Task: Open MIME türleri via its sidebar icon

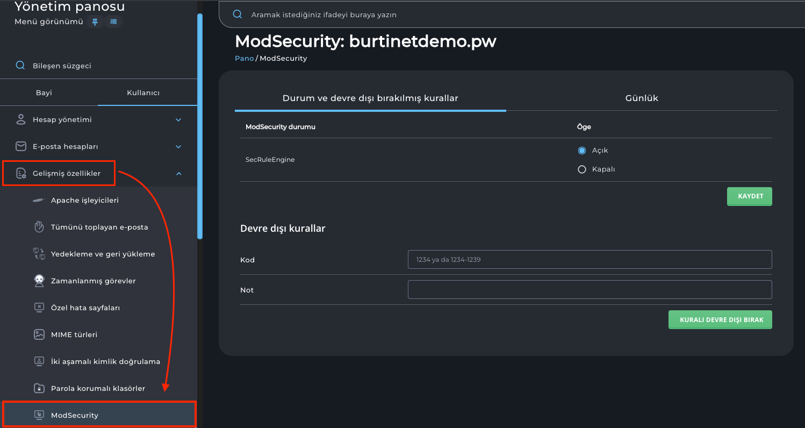Action: point(38,334)
